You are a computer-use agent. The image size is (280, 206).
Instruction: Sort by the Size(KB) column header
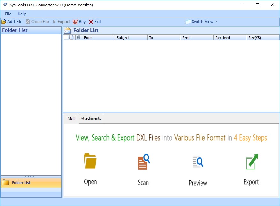(263, 37)
